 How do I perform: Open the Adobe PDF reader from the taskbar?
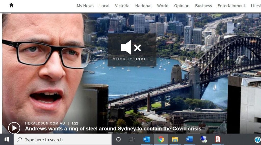coord(218,139)
